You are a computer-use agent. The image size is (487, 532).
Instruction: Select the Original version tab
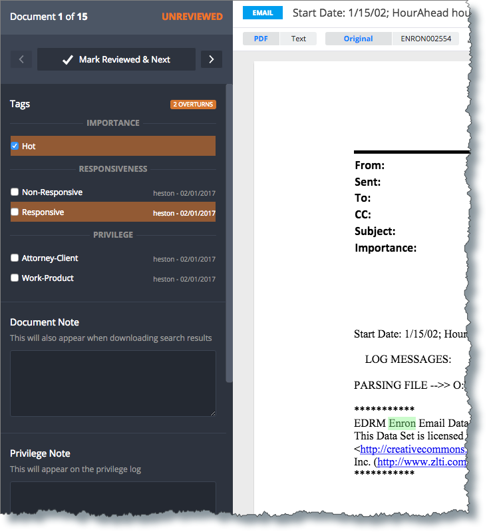pyautogui.click(x=358, y=39)
